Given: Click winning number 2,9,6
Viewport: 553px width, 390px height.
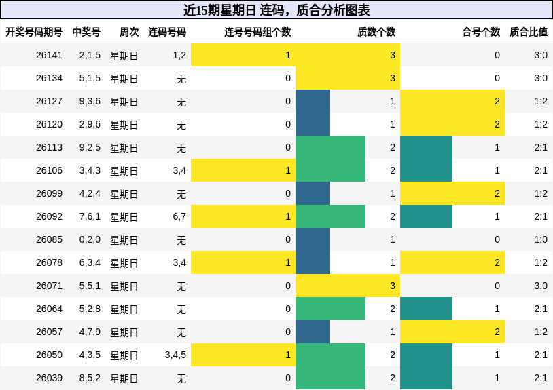Looking at the screenshot, I should 90,124.
